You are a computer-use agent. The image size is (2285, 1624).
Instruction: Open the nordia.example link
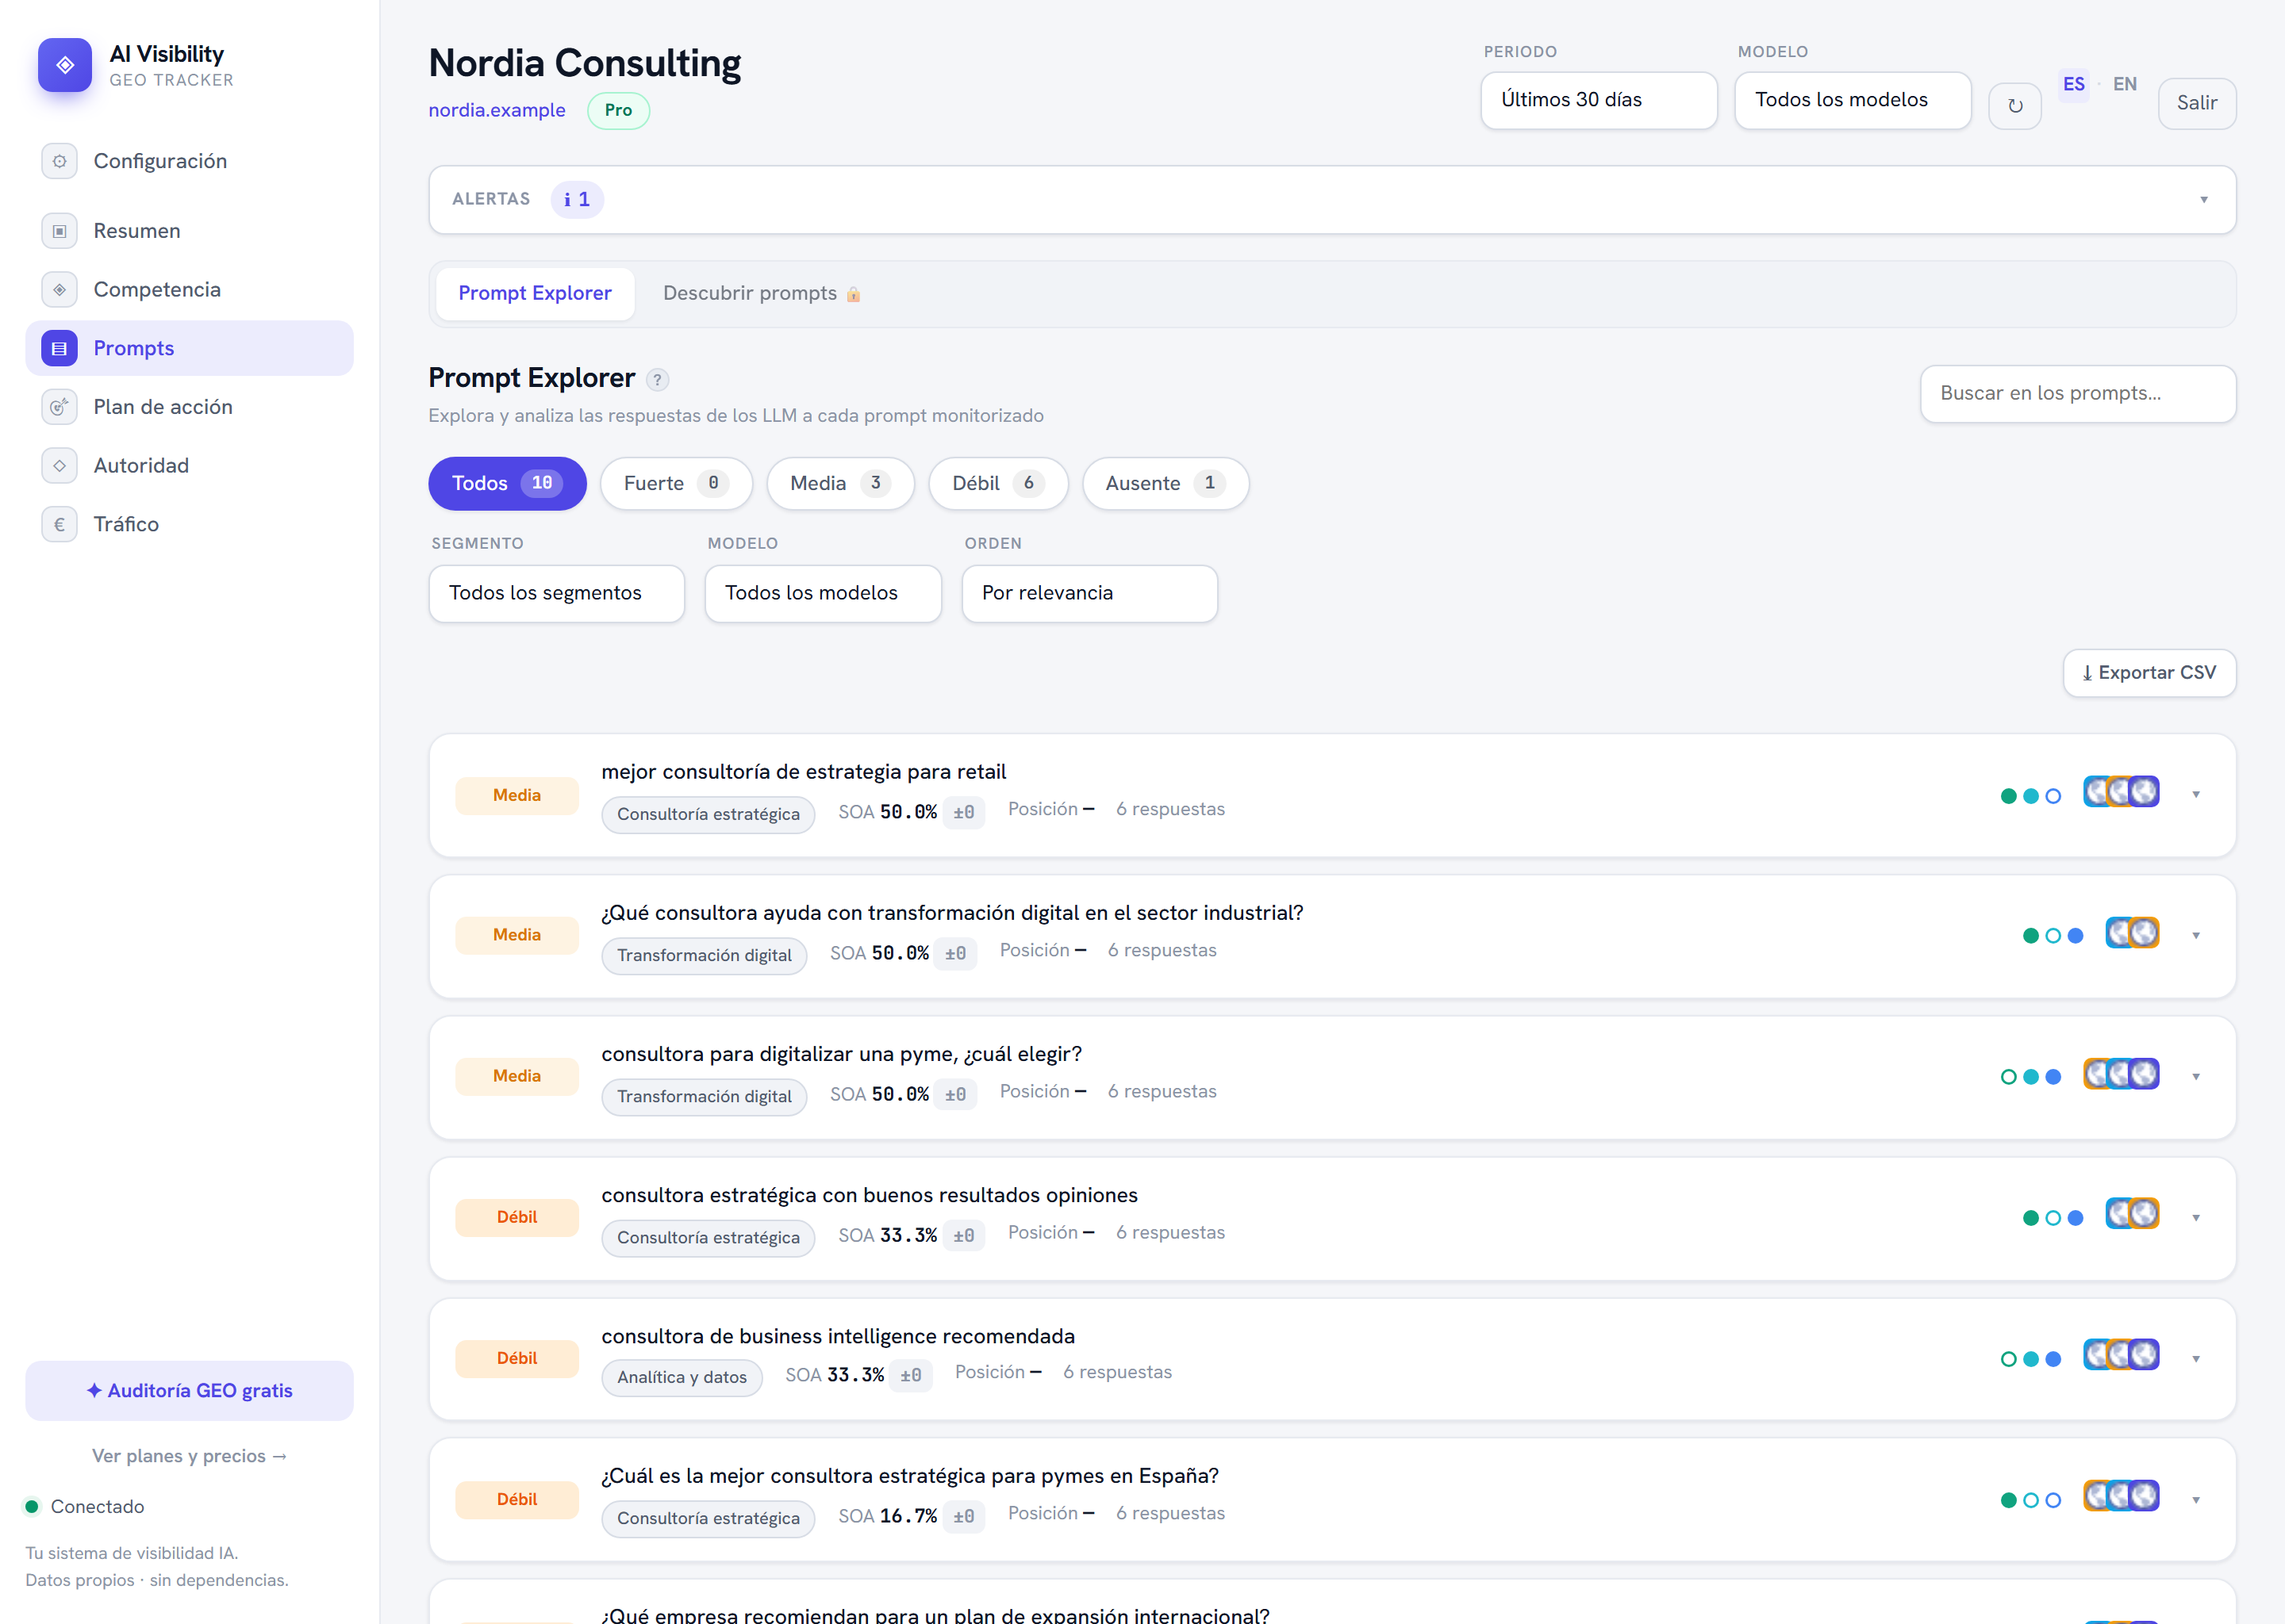click(497, 110)
